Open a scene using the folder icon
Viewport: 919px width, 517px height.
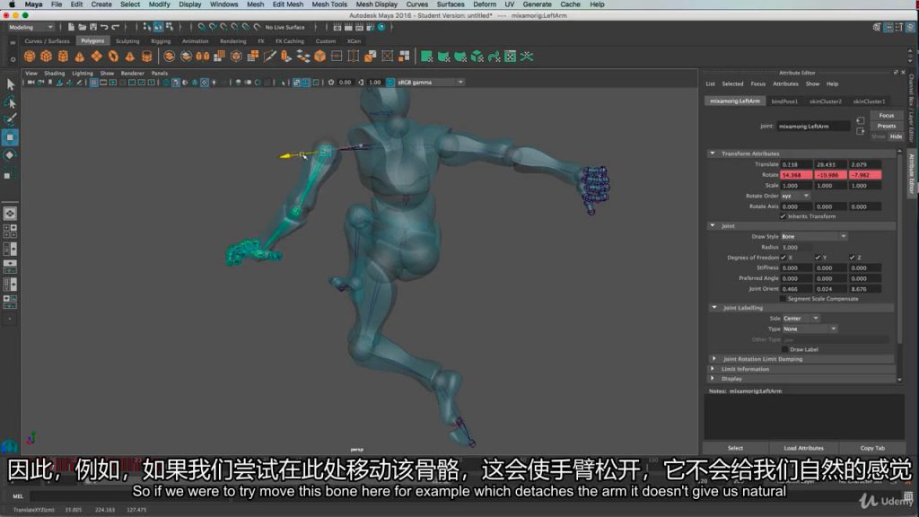(x=82, y=27)
